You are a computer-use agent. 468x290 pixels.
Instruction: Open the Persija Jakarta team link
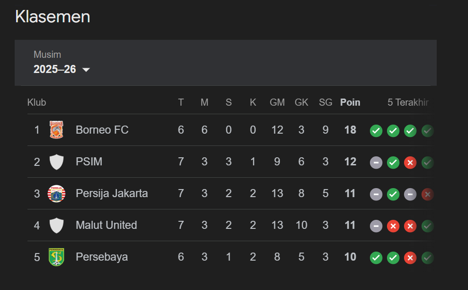coord(112,193)
